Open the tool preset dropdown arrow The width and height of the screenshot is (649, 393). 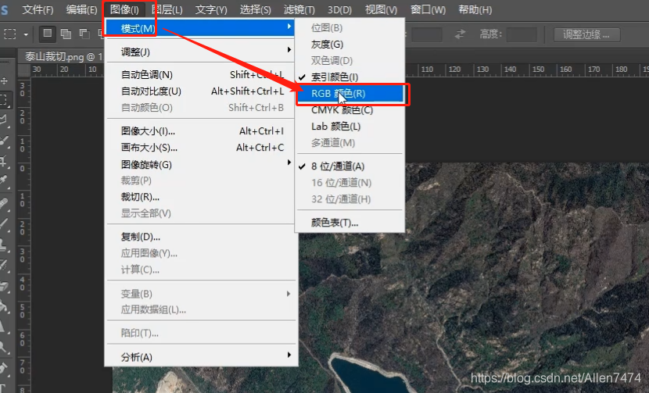(x=26, y=34)
